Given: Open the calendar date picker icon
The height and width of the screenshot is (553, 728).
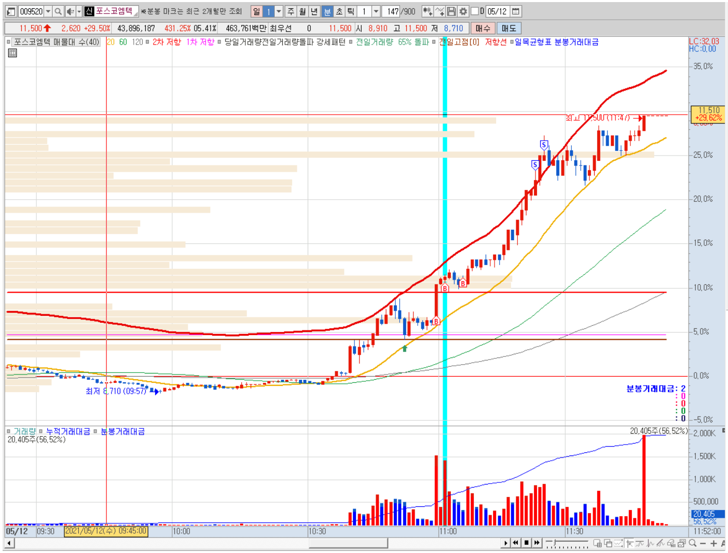Looking at the screenshot, I should (x=516, y=11).
